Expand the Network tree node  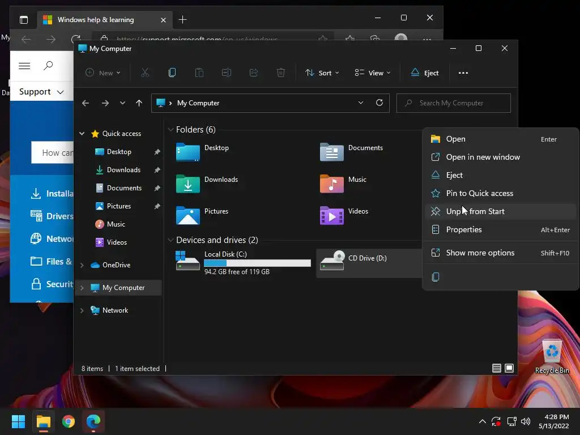[x=82, y=310]
